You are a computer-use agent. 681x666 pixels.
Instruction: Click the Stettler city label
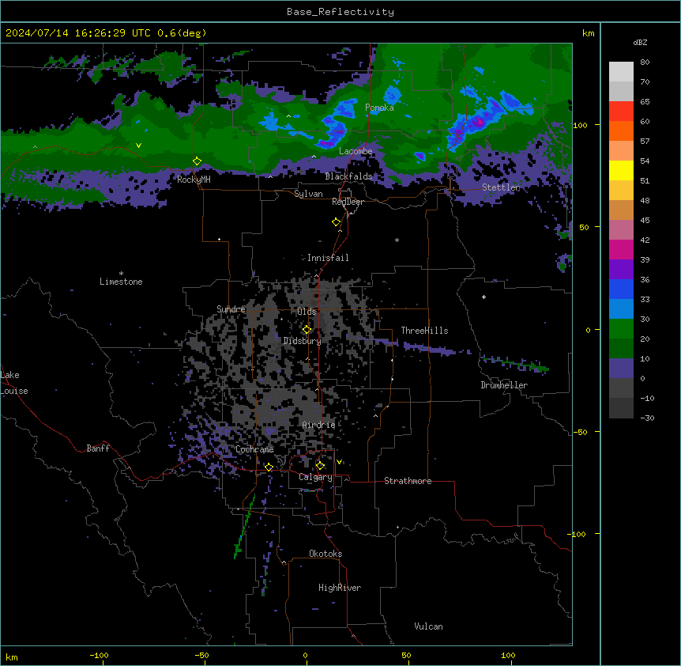tap(501, 187)
